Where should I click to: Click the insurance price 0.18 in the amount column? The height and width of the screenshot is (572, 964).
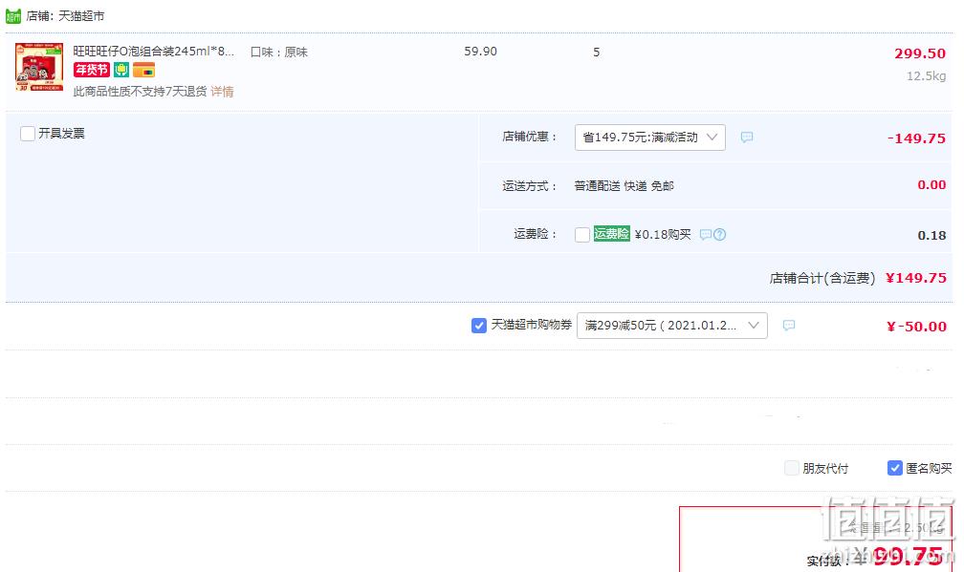[x=931, y=235]
